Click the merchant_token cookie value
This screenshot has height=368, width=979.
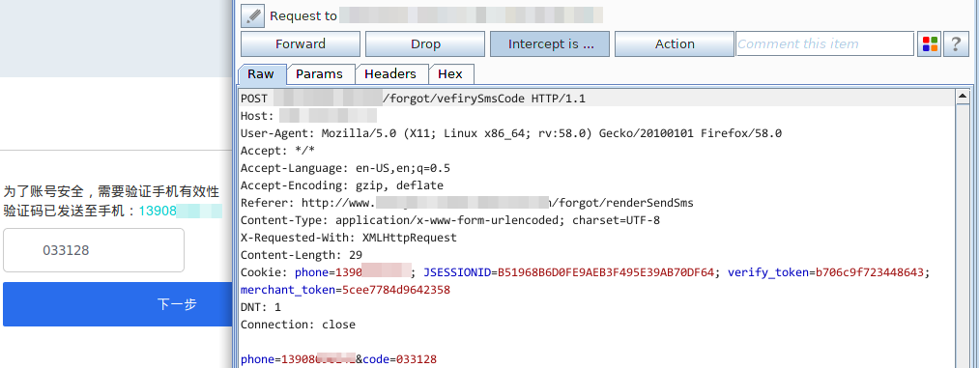click(x=396, y=290)
